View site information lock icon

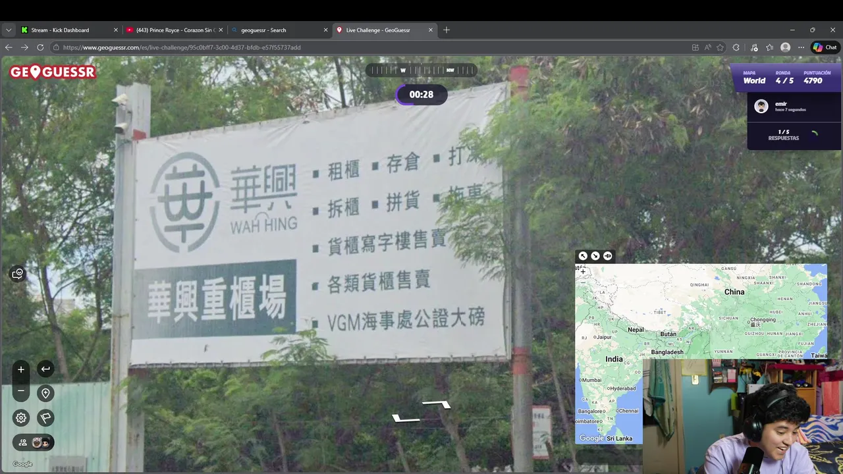57,47
